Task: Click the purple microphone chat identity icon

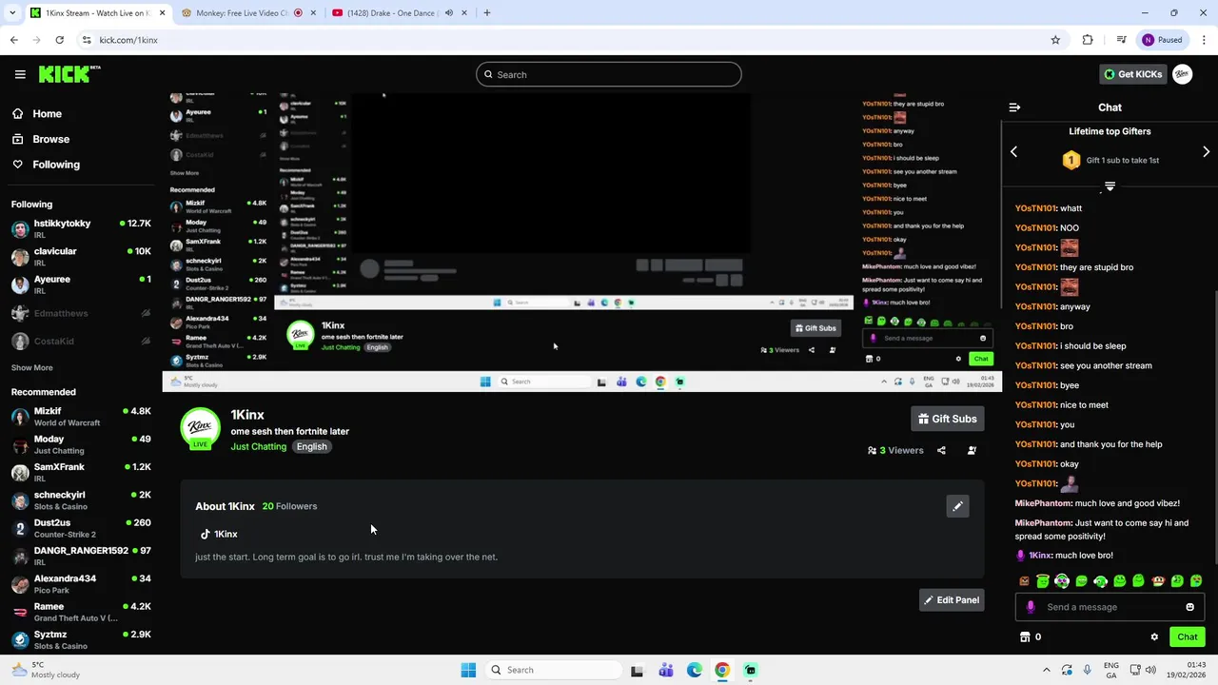Action: point(1031,607)
